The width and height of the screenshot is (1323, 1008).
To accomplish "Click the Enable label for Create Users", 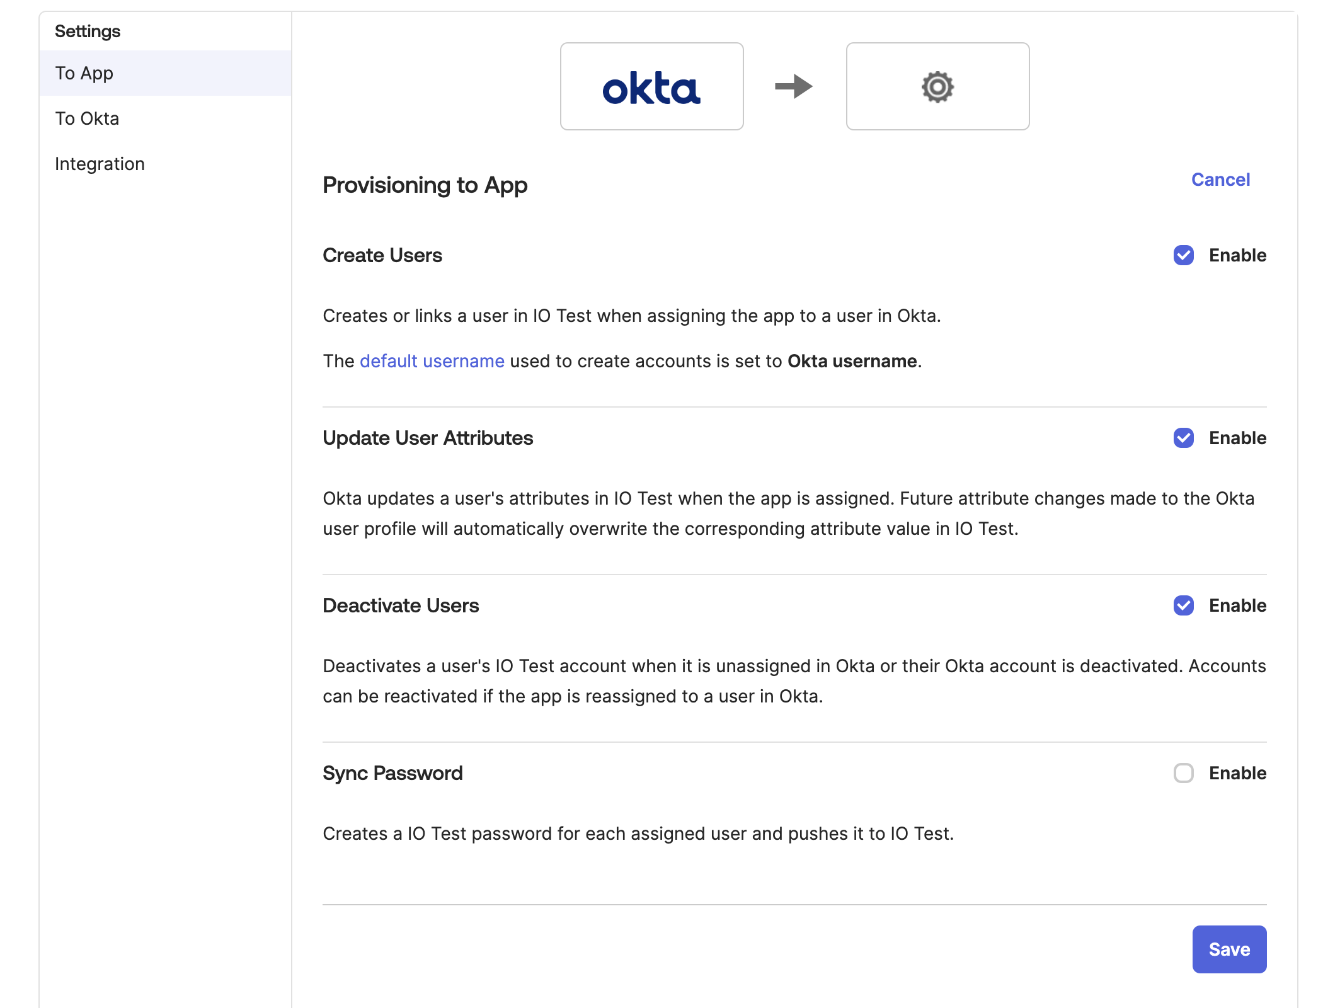I will click(x=1237, y=255).
